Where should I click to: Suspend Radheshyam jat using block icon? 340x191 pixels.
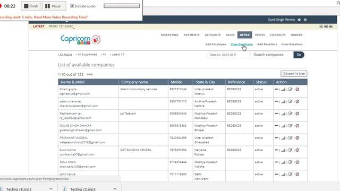coord(297,114)
